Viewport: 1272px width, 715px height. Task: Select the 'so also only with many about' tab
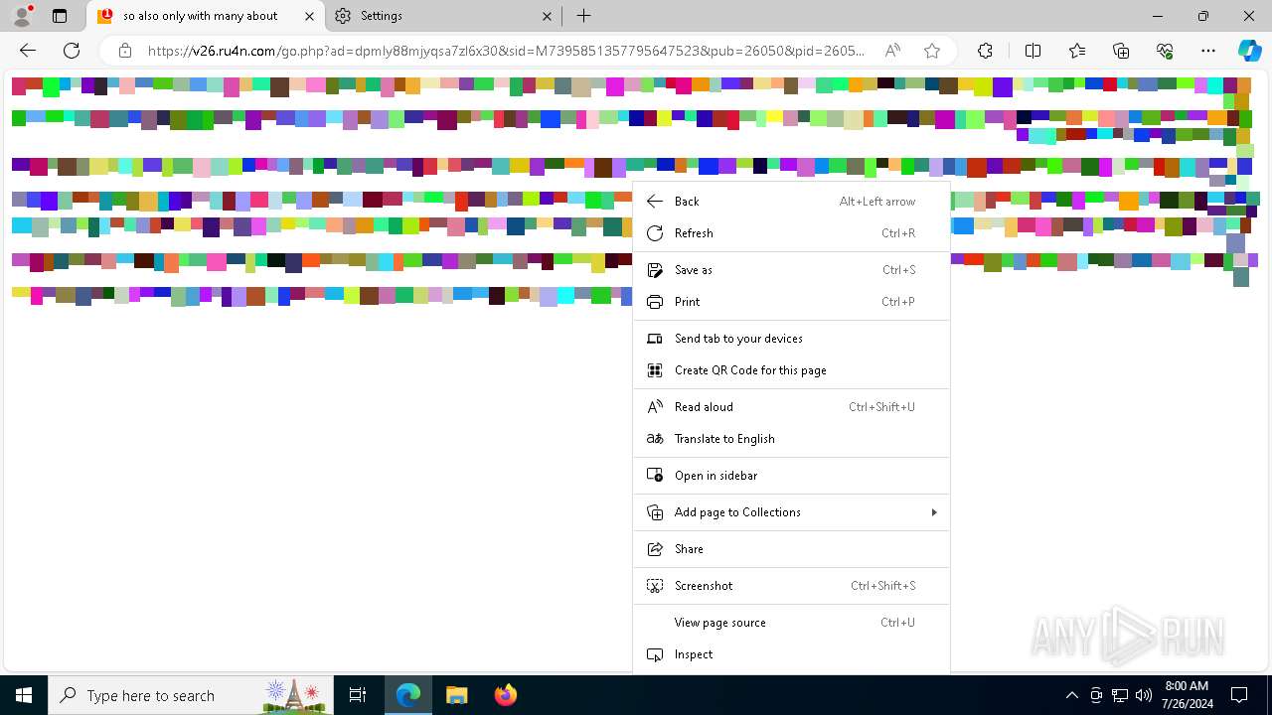206,16
